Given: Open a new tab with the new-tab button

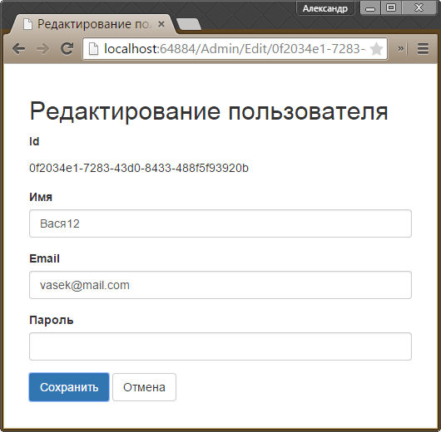Looking at the screenshot, I should click(188, 24).
